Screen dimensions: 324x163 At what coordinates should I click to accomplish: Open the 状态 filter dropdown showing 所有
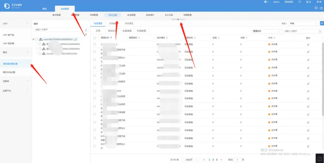pos(304,24)
